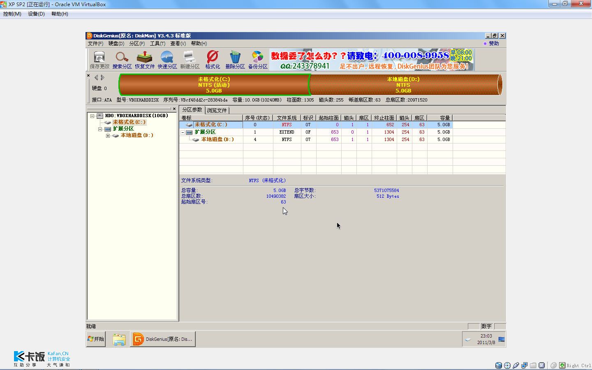Viewport: 592px width, 370px height.
Task: Open the 查看(V) menu
Action: [x=178, y=44]
